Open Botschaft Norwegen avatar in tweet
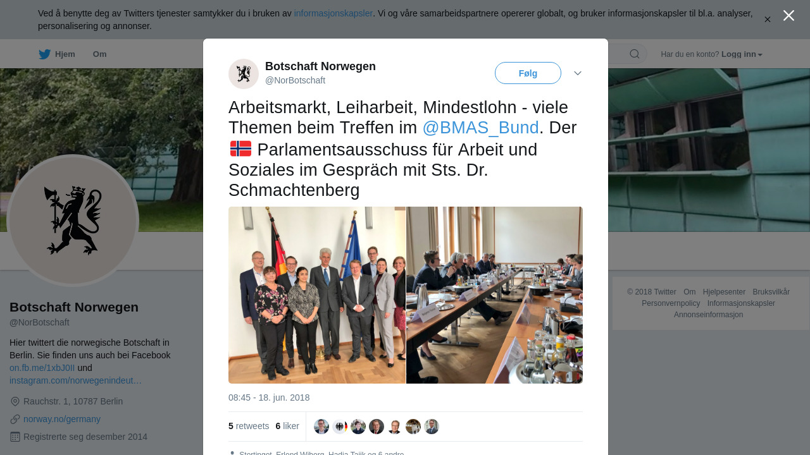The image size is (810, 455). pyautogui.click(x=244, y=74)
